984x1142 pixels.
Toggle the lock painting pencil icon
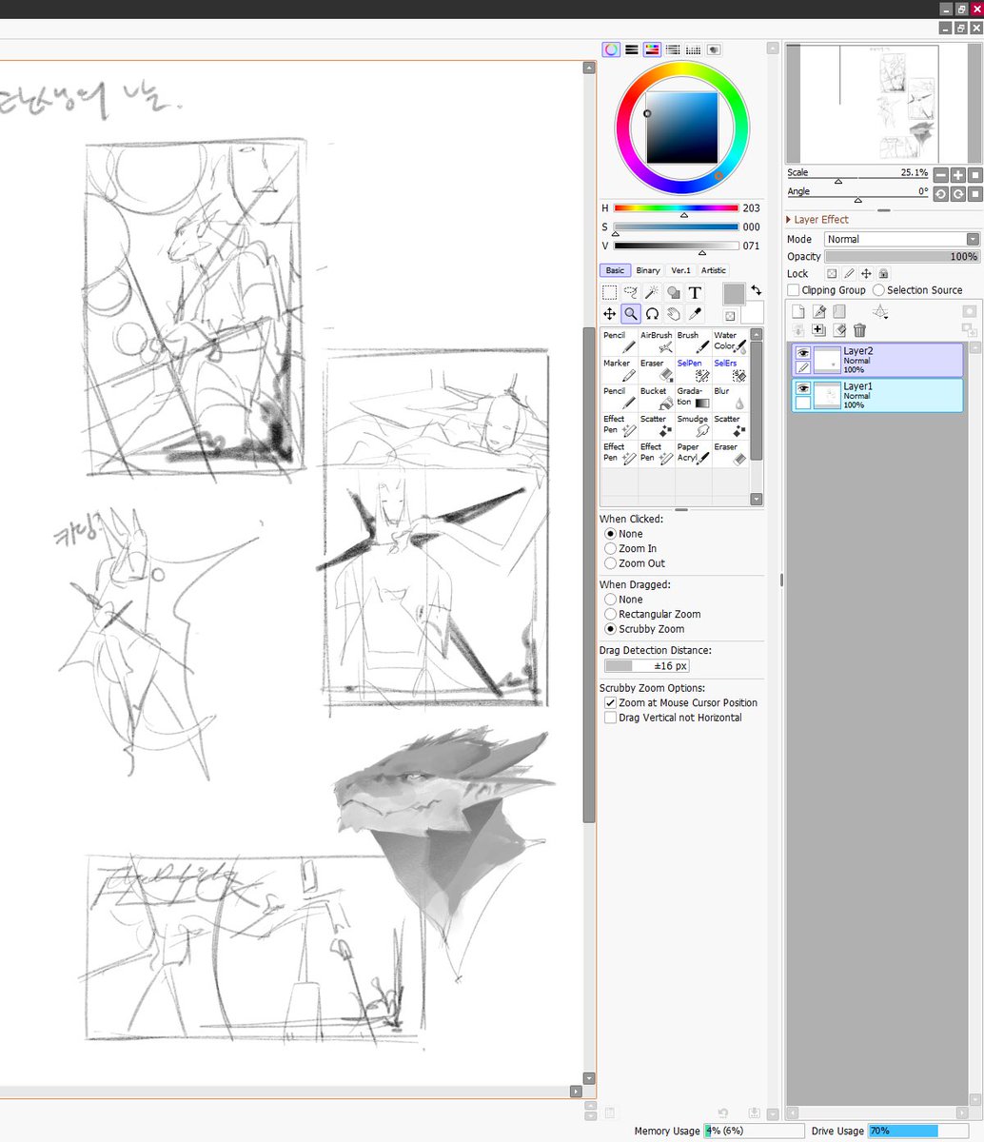click(x=849, y=274)
